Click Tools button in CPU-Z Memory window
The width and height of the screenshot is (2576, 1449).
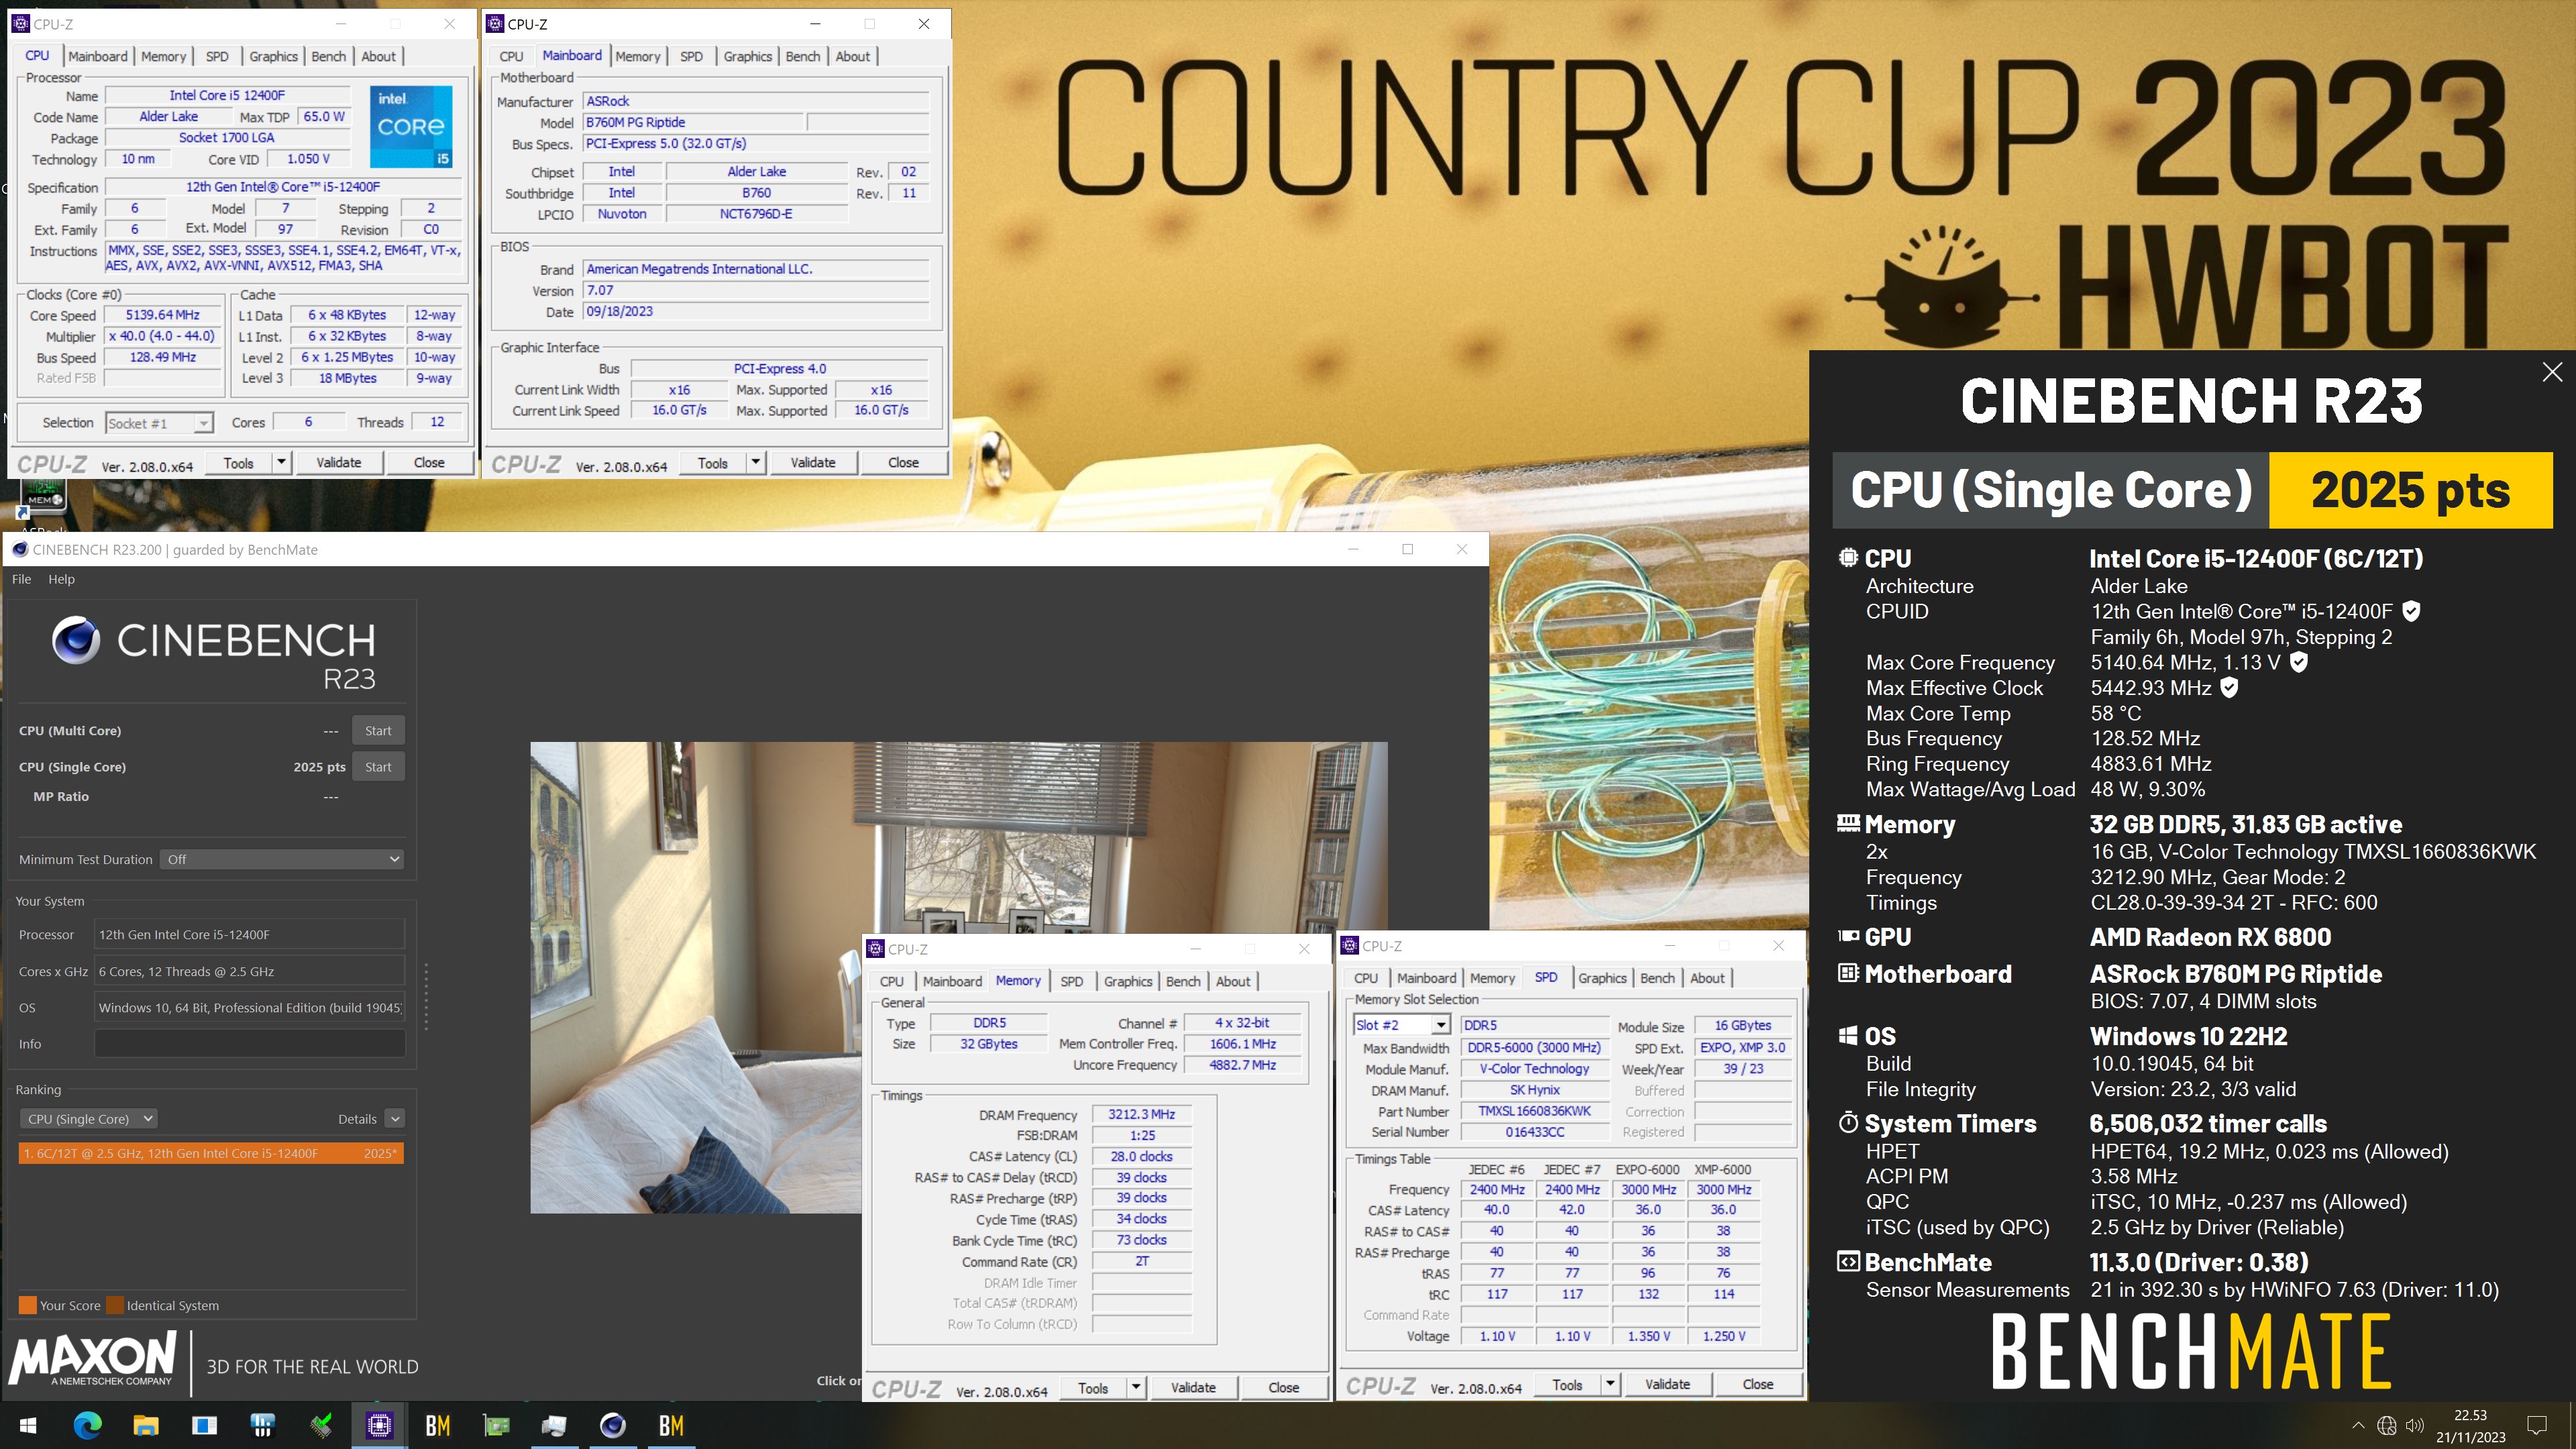tap(1093, 1387)
